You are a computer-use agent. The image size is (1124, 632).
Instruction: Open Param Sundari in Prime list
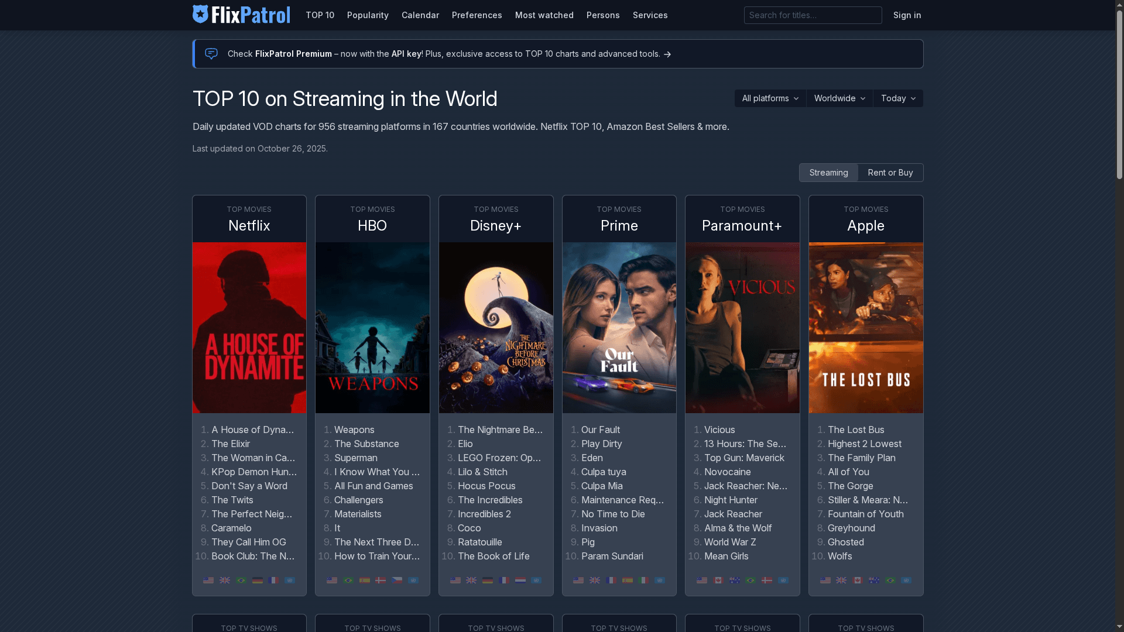tap(612, 556)
